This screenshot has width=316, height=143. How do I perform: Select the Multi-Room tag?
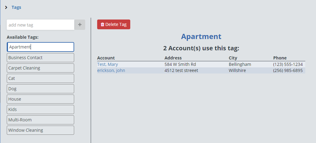40,120
